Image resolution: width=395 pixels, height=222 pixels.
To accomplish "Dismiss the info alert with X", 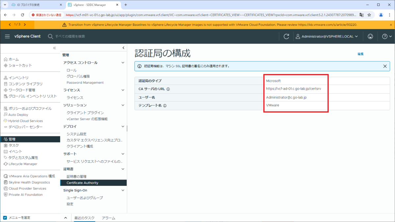I will point(385,66).
